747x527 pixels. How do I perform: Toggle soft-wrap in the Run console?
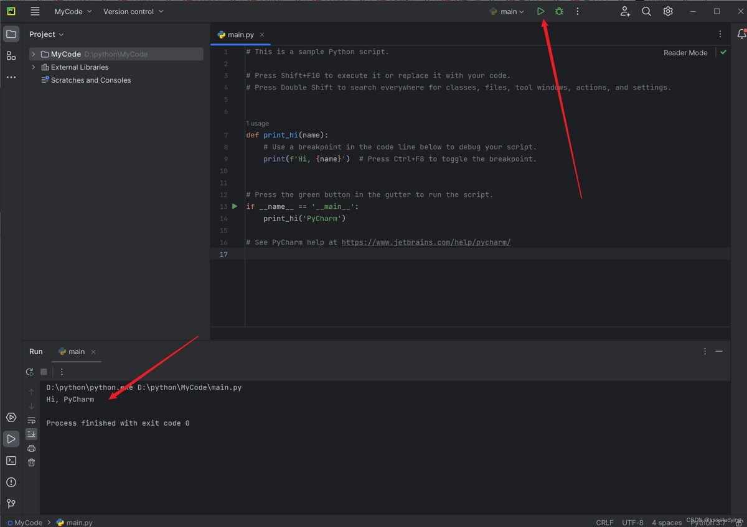(x=32, y=420)
